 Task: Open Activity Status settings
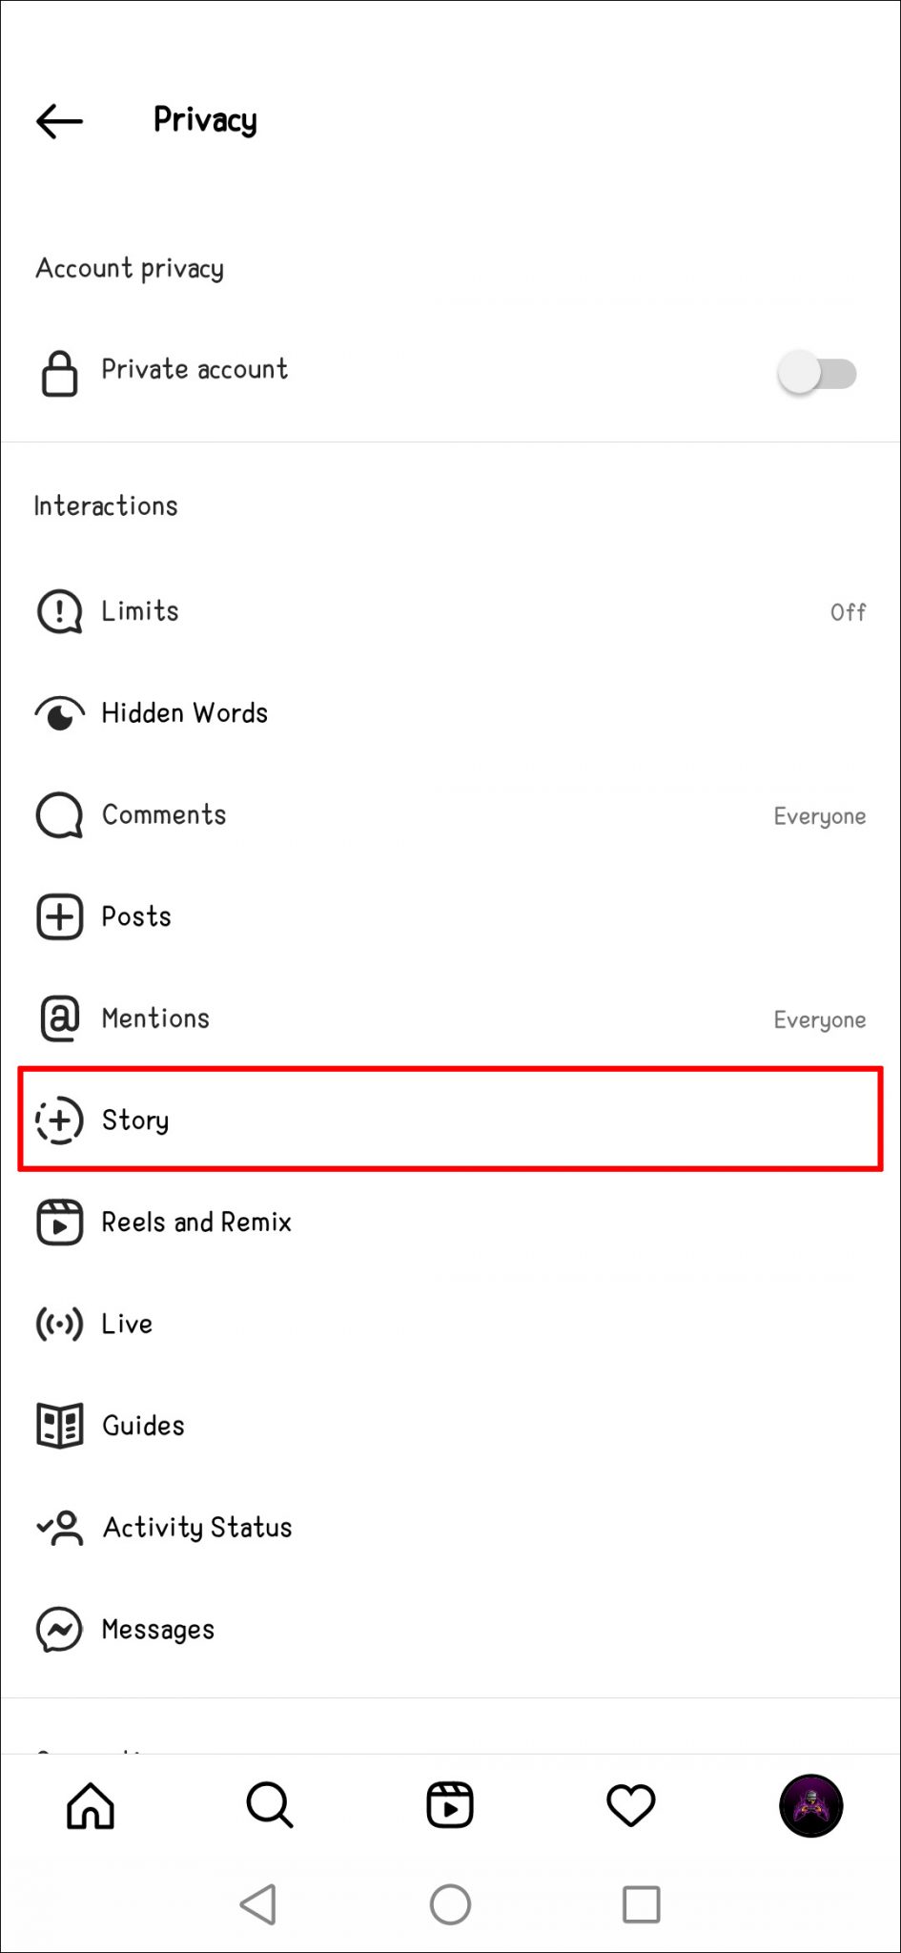pos(196,1527)
